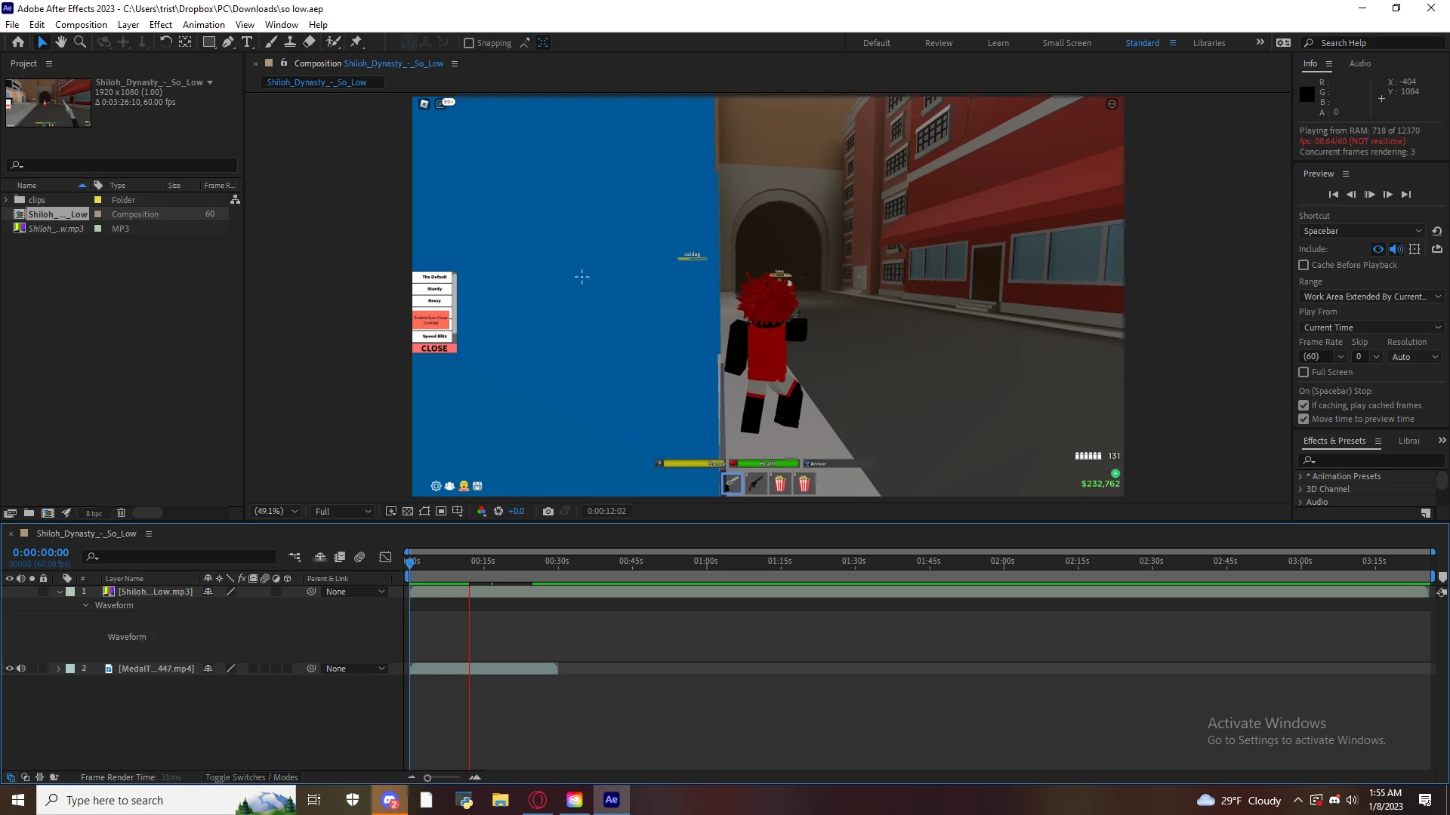Select the Zoom tool magnifier
The image size is (1450, 815).
[79, 42]
